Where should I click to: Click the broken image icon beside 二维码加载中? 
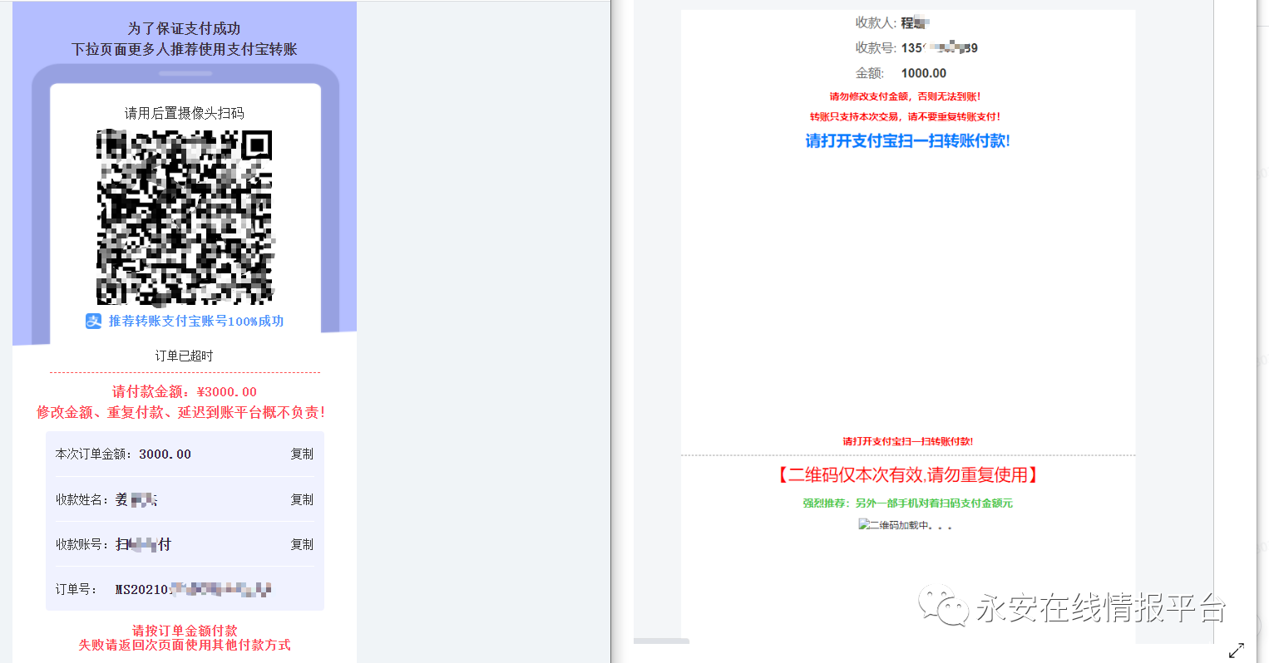tap(864, 524)
